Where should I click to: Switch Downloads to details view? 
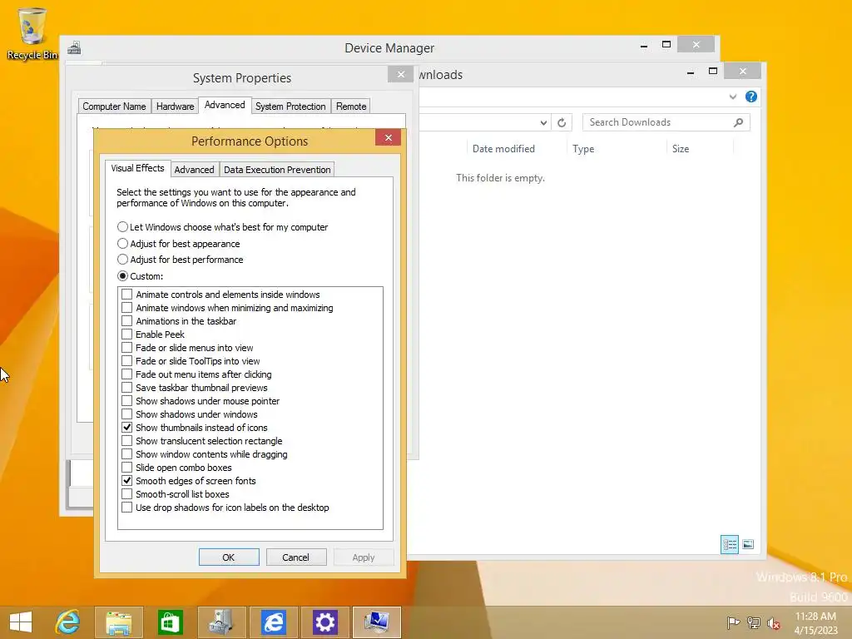click(x=730, y=544)
